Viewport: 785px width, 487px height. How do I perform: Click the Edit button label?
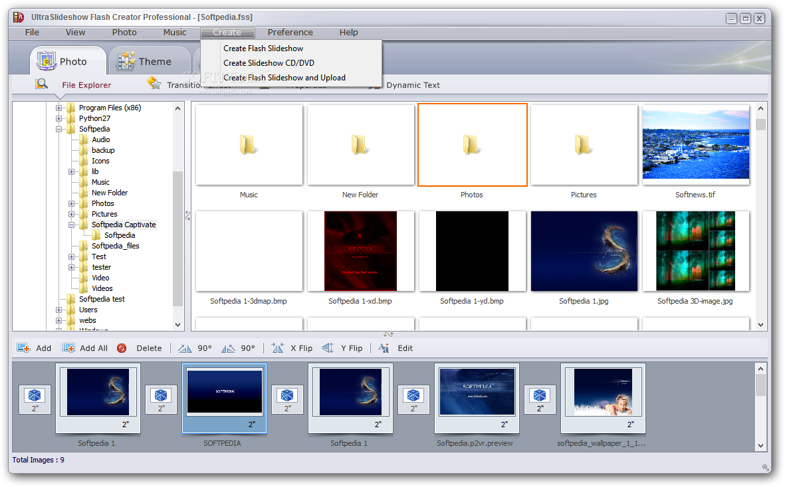pyautogui.click(x=405, y=348)
